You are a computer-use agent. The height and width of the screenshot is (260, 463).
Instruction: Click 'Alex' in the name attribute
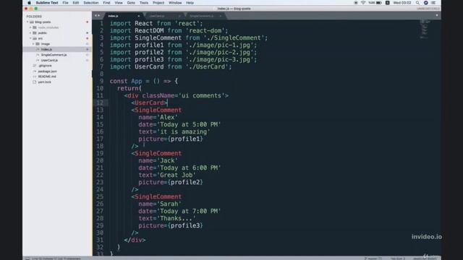(x=167, y=117)
